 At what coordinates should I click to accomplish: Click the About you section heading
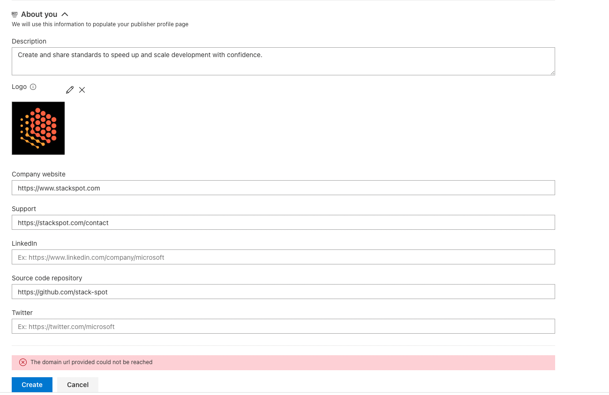click(x=39, y=14)
